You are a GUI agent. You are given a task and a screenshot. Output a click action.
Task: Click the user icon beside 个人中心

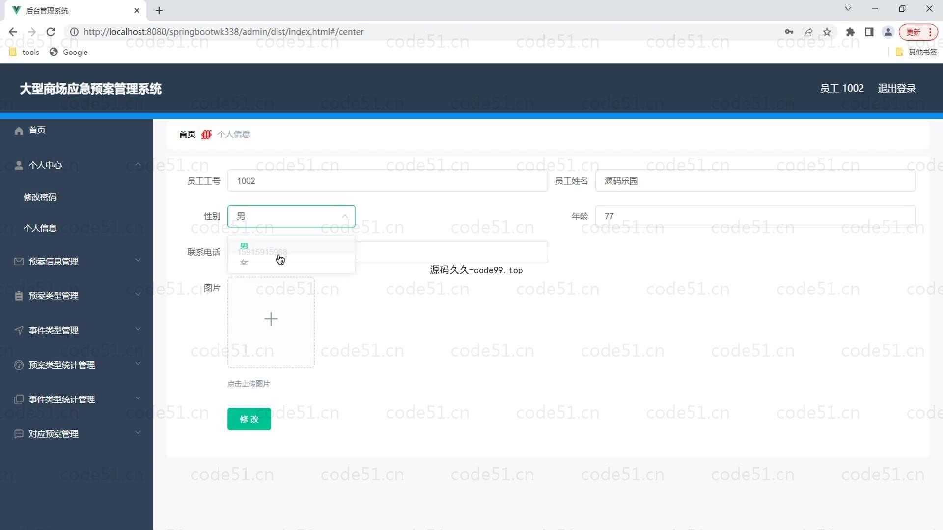click(x=19, y=165)
